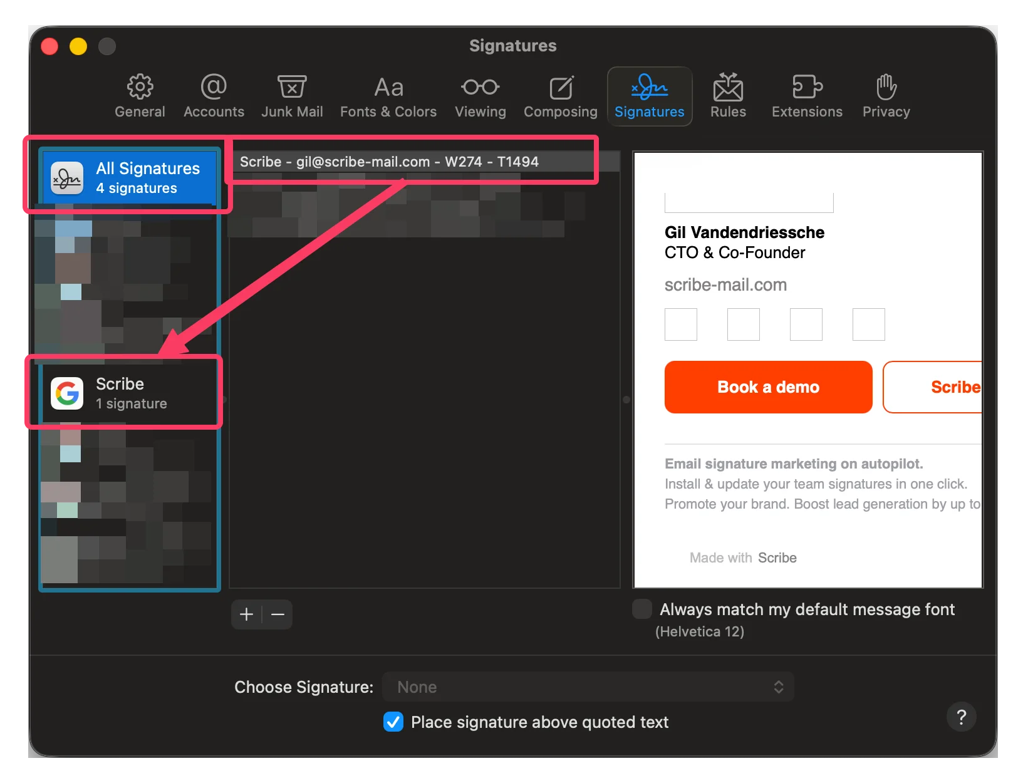Open the Extensions preferences tab

point(807,96)
